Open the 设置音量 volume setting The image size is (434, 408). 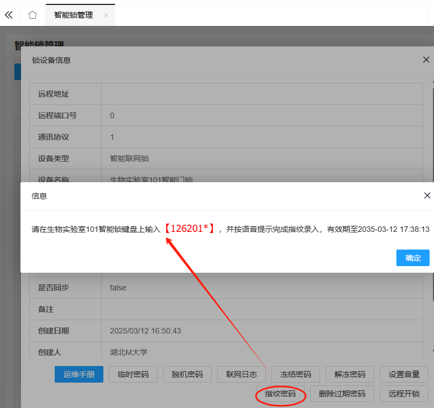404,374
